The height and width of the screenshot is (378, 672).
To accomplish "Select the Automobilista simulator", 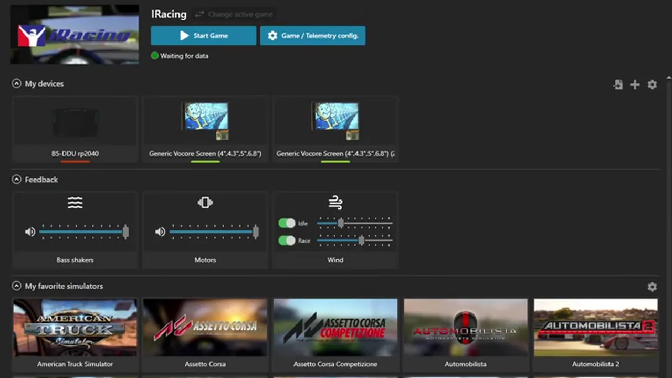I will pyautogui.click(x=466, y=335).
